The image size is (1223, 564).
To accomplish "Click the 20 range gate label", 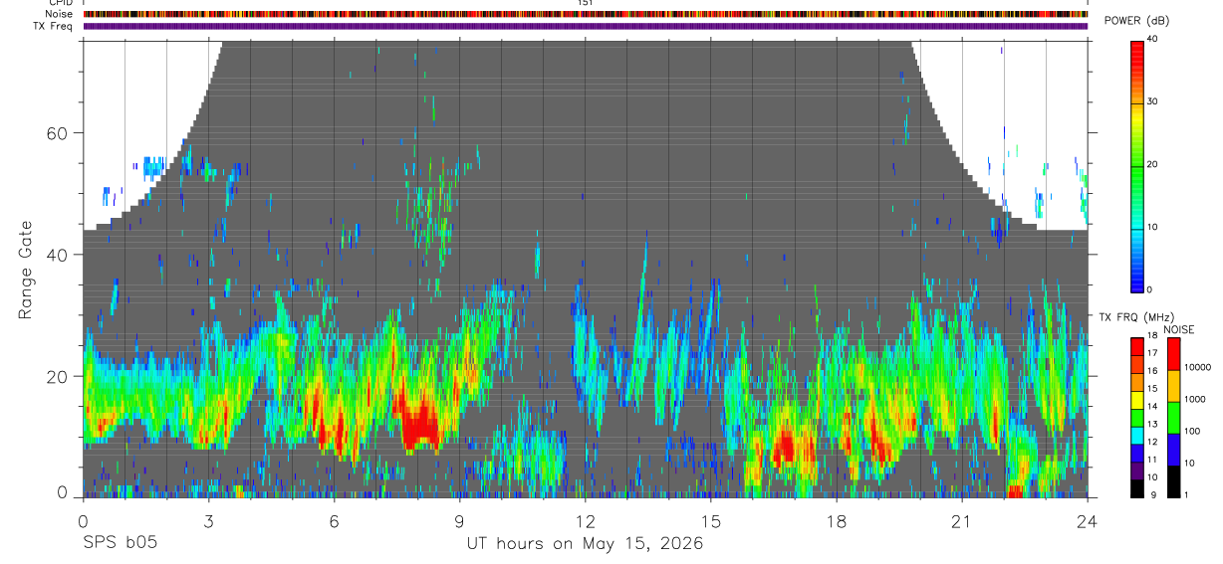I will click(x=57, y=376).
